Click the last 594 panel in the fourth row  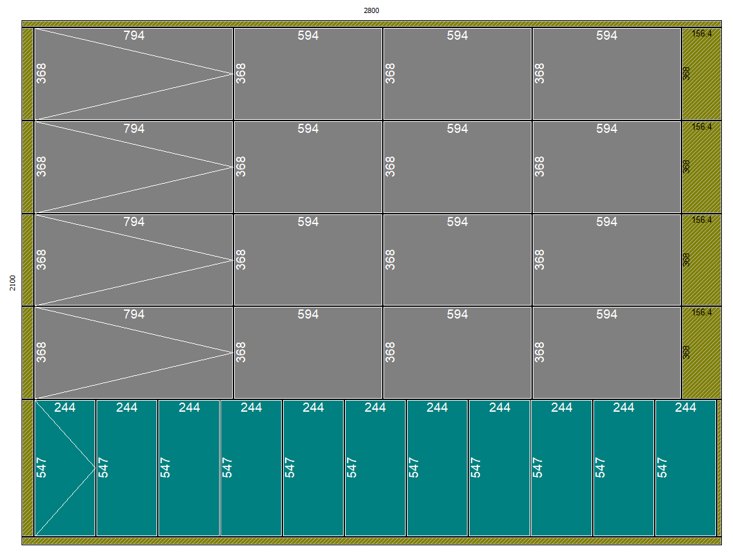[606, 353]
